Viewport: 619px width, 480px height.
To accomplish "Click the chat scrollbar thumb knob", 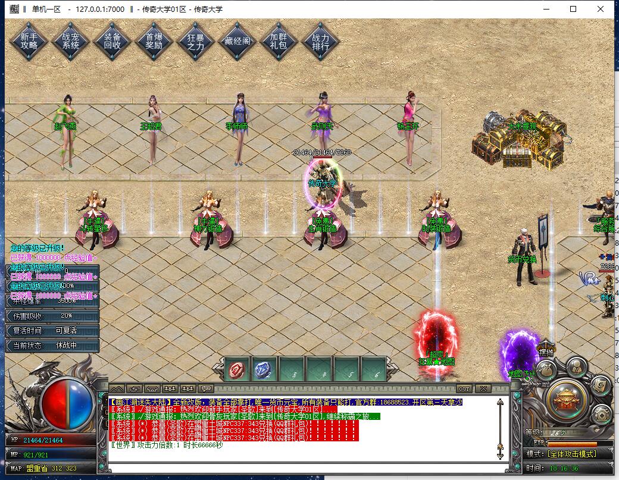I will [500, 447].
